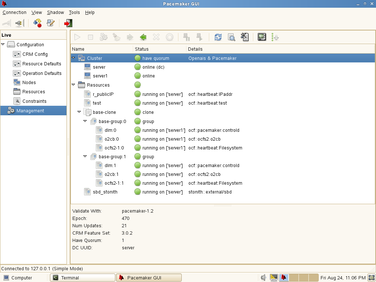Collapse the Configuration tree node
Image resolution: width=376 pixels, height=282 pixels.
(3, 44)
